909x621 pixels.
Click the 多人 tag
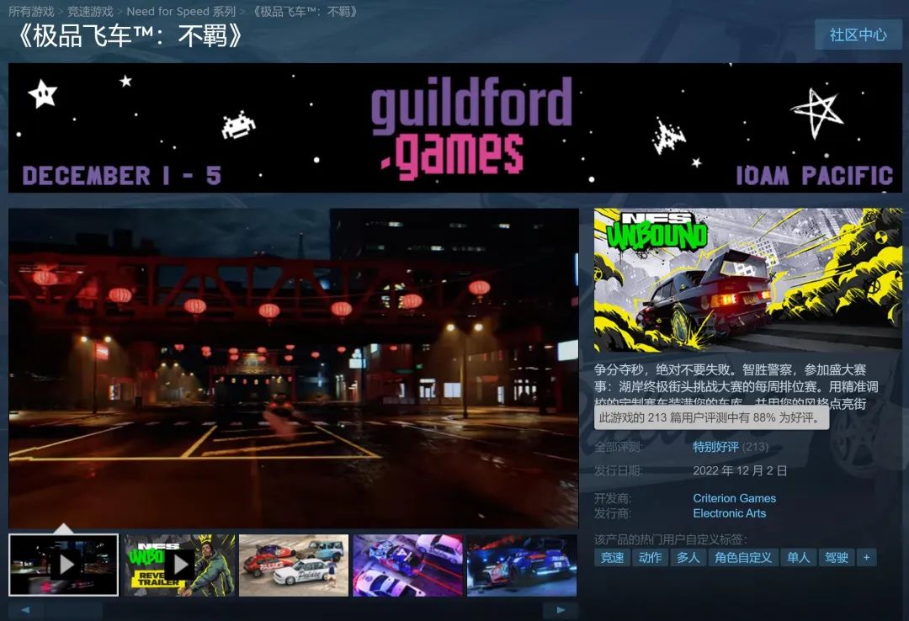click(688, 557)
